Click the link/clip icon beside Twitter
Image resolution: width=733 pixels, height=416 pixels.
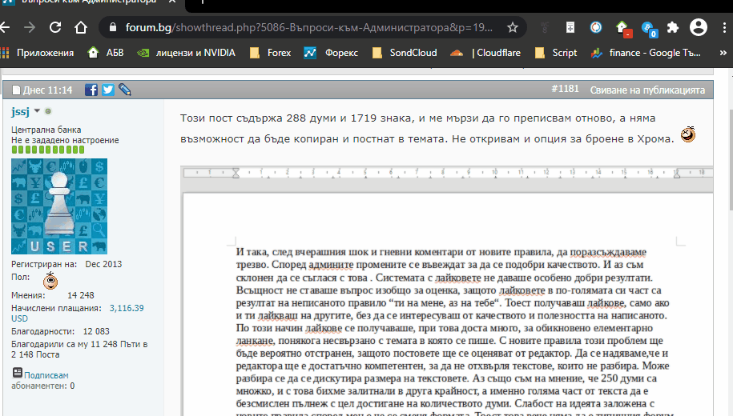(124, 90)
